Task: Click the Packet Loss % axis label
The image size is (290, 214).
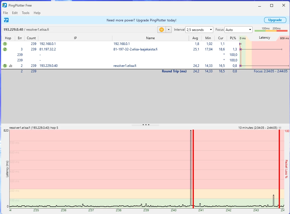Action: tap(286, 169)
